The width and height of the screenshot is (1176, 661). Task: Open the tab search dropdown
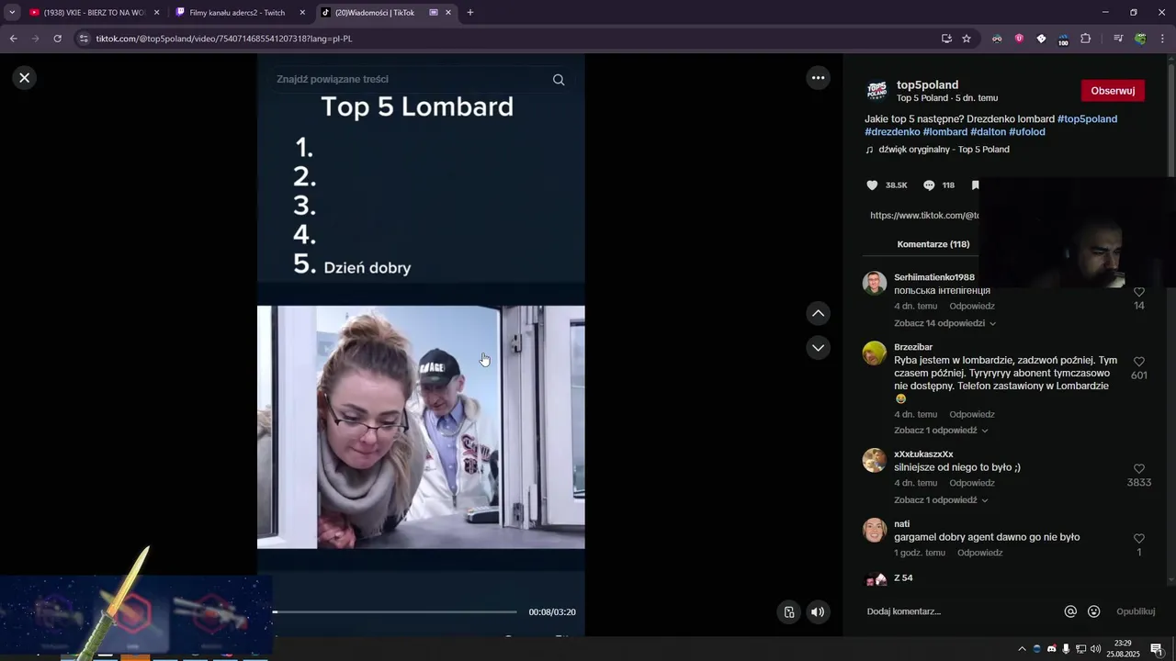click(x=12, y=13)
